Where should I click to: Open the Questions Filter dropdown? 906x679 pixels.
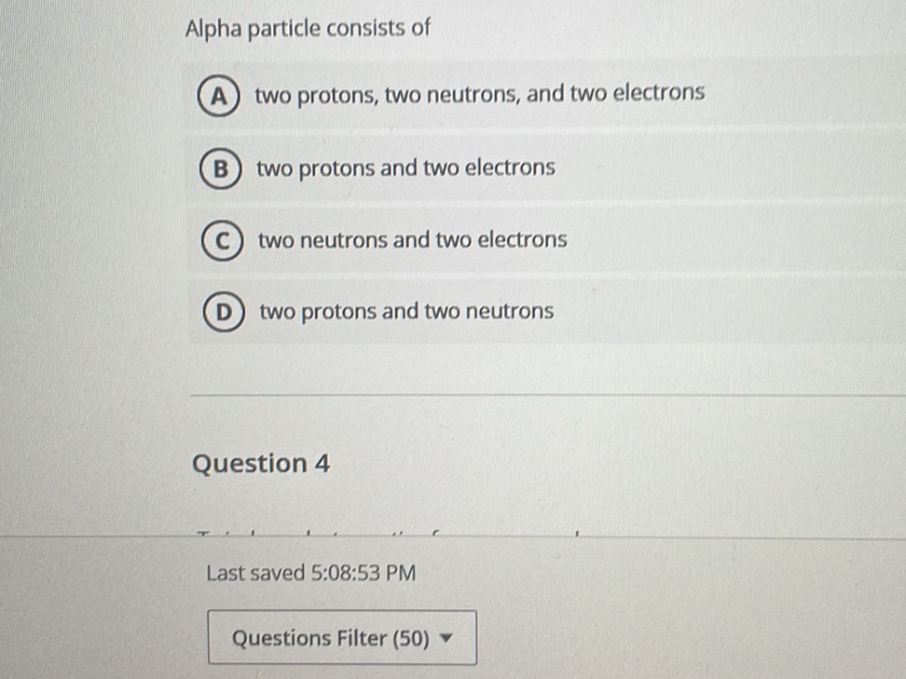tap(341, 638)
